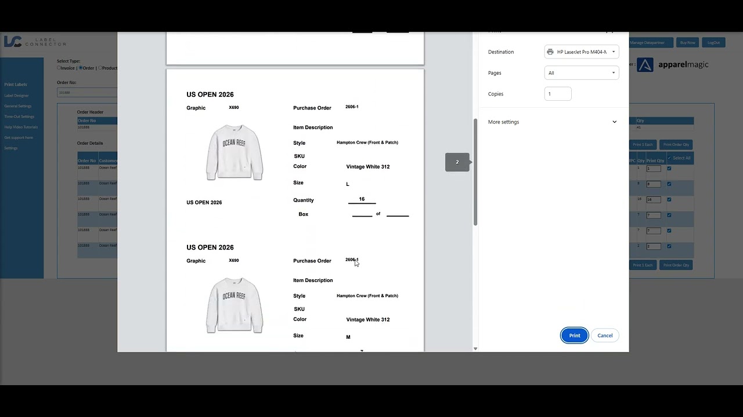
Task: Select the Invoice radio button
Action: [x=59, y=68]
